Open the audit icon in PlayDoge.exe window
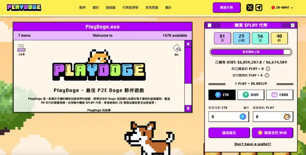Image resolution: width=306 pixels, height=155 pixels. (x=177, y=50)
